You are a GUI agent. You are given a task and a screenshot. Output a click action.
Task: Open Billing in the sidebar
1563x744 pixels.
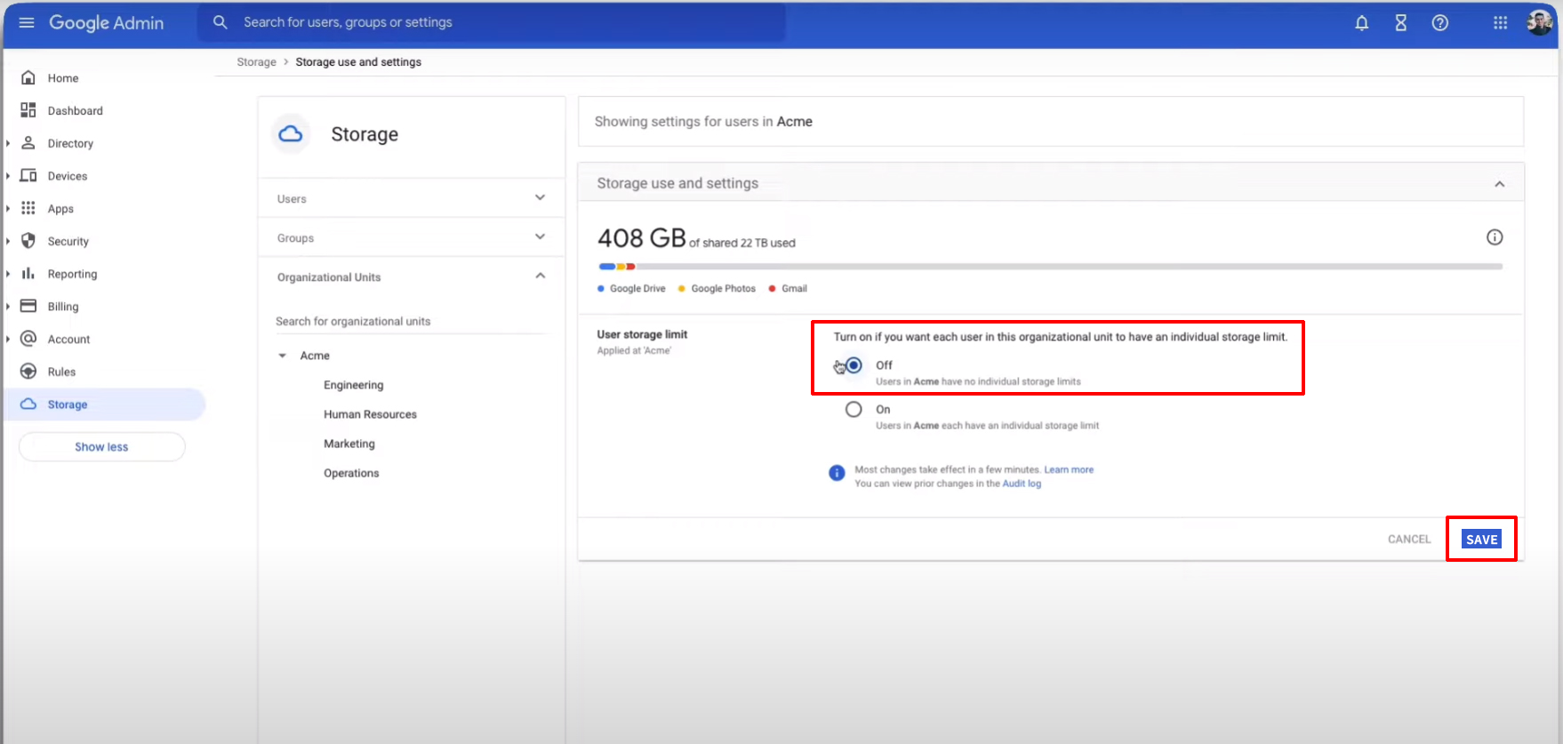click(x=62, y=307)
